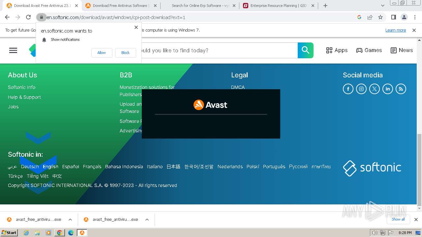This screenshot has height=237, width=422.
Task: Select Tiếng Việt language
Action: point(38,176)
